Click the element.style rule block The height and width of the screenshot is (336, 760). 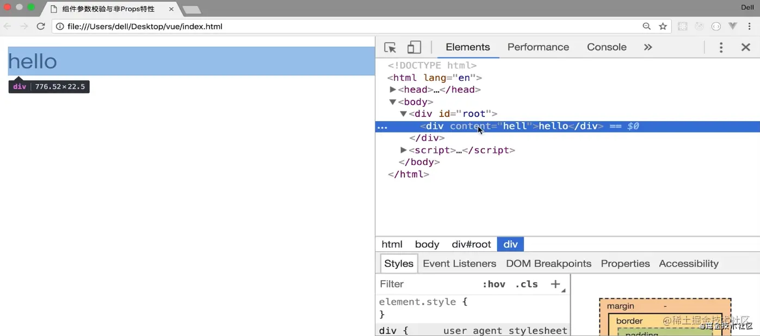click(x=473, y=308)
